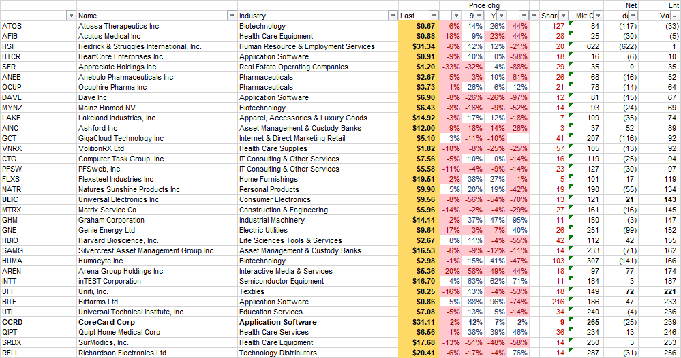
Task: Select the 'Ashford Inc' name cell
Action: pyautogui.click(x=157, y=128)
